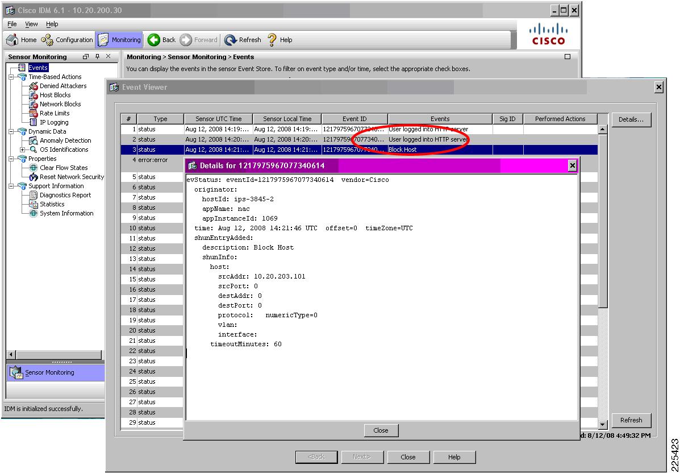This screenshot has height=473, width=680.
Task: Click the Cisco logo
Action: 548,35
